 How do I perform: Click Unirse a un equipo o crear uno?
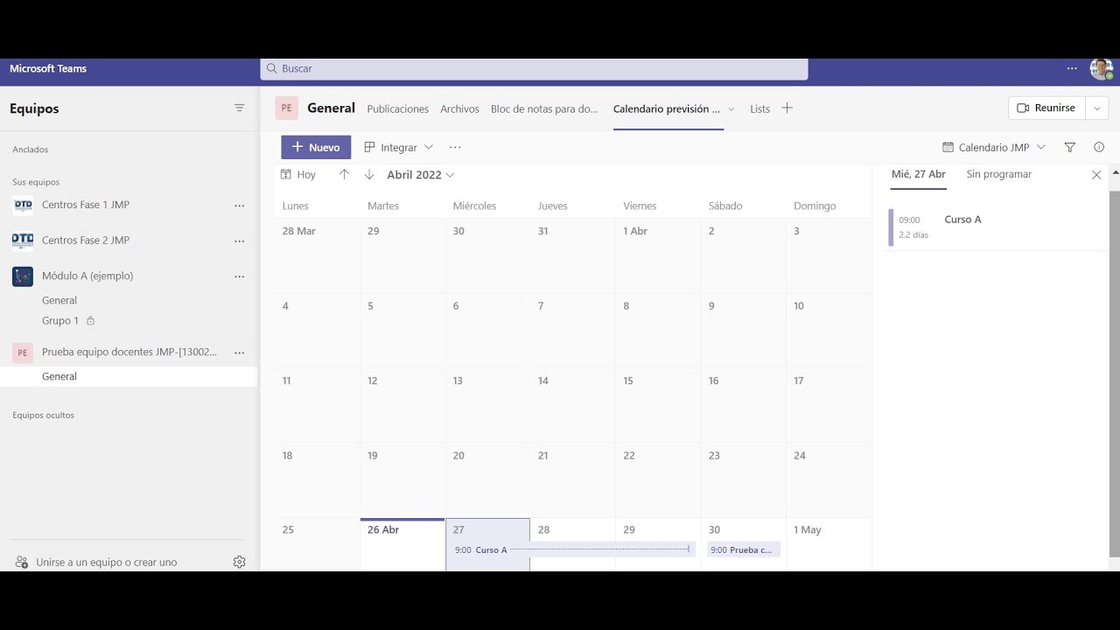coord(107,563)
